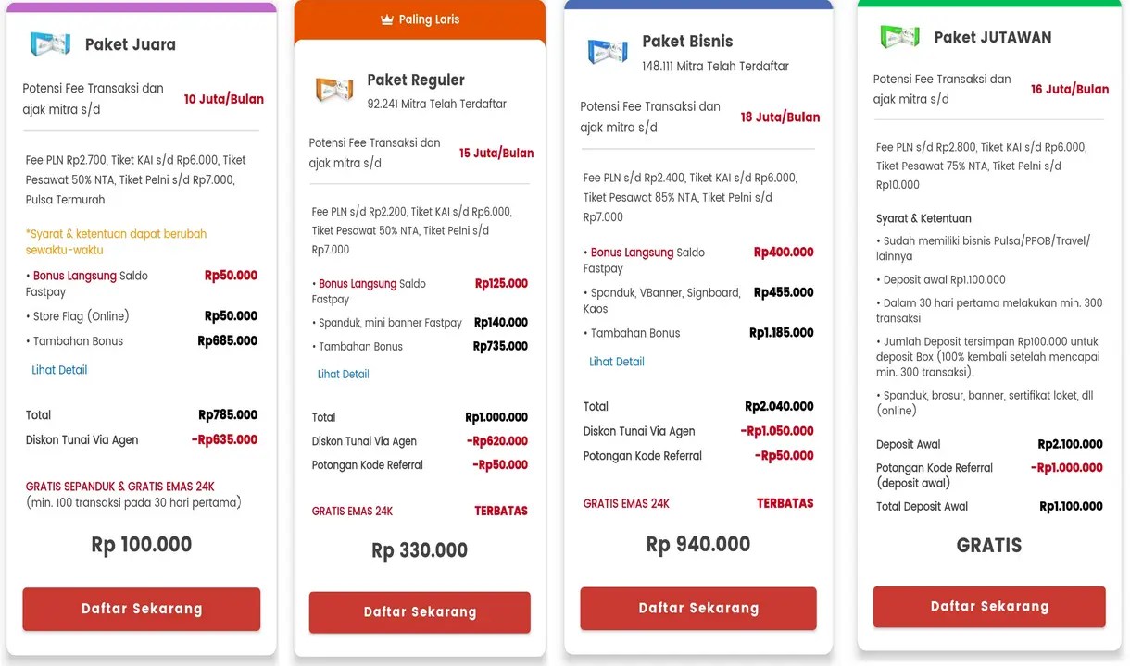Open Lihat Detail under Paket Bisnis

coord(617,361)
